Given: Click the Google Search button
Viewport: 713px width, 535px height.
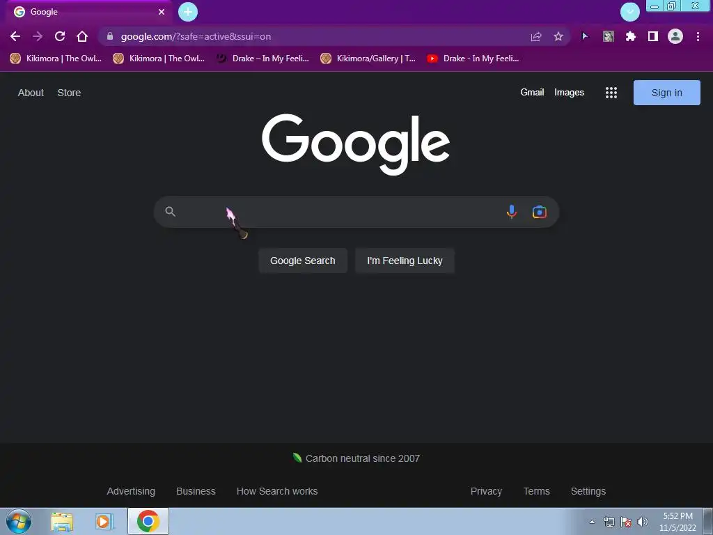Looking at the screenshot, I should click(x=303, y=261).
